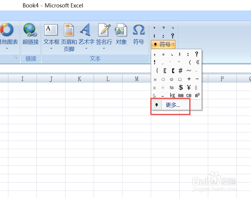Expand the 艺术字 dropdown arrow
The width and height of the screenshot is (251, 198).
coord(86,49)
